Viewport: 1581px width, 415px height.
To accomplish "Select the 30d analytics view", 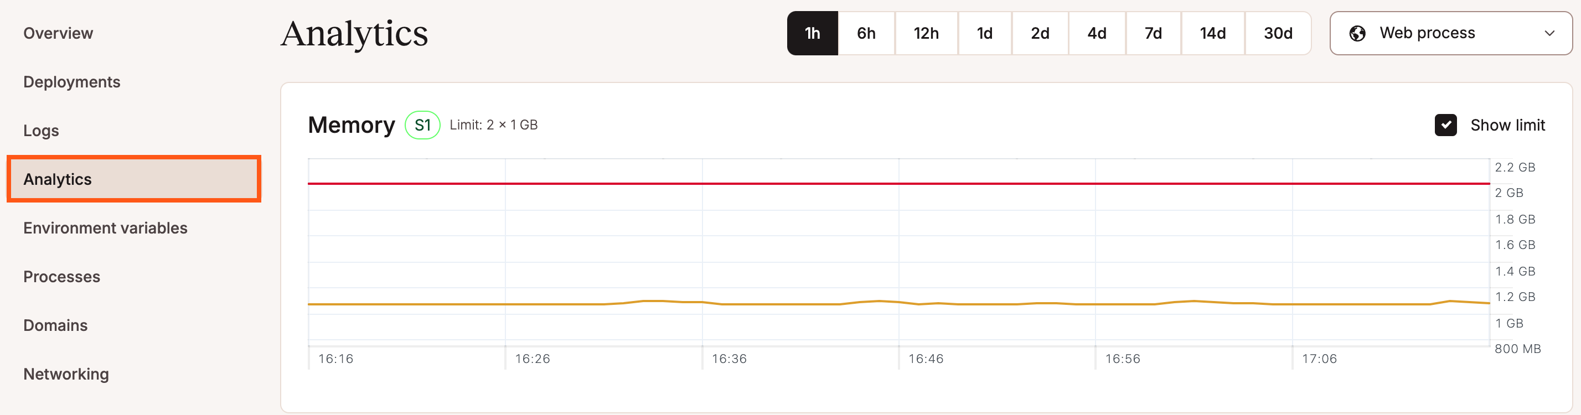I will pos(1278,33).
